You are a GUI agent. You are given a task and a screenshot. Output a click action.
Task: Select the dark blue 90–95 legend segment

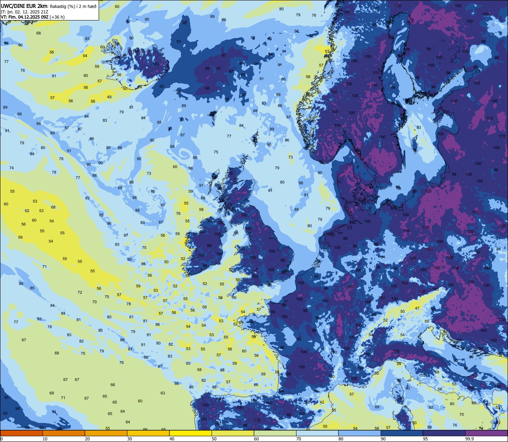pos(402,433)
